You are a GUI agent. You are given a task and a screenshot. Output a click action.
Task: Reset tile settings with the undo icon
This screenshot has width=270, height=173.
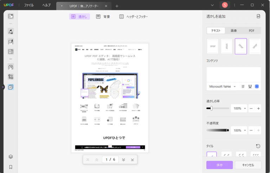258,146
